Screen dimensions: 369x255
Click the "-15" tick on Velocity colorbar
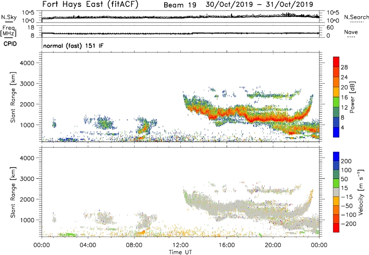(347, 197)
